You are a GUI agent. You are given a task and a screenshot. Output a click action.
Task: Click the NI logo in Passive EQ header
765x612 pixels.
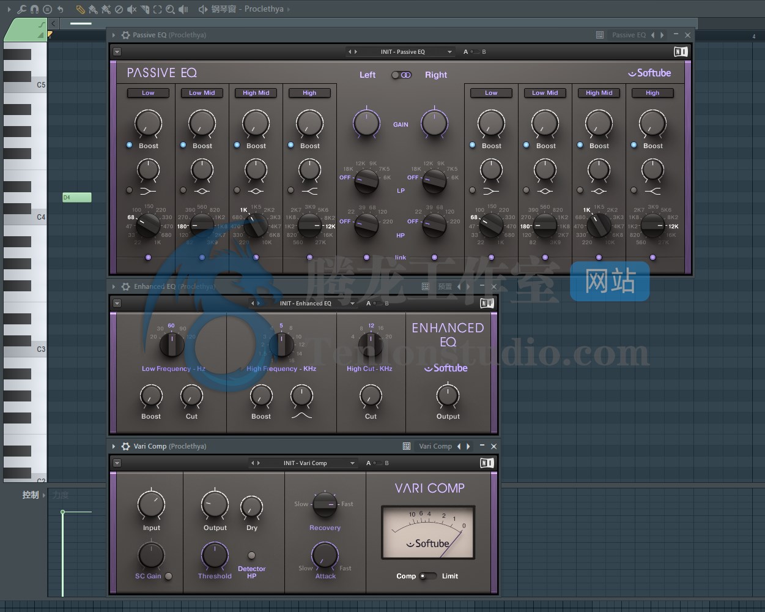pyautogui.click(x=681, y=52)
